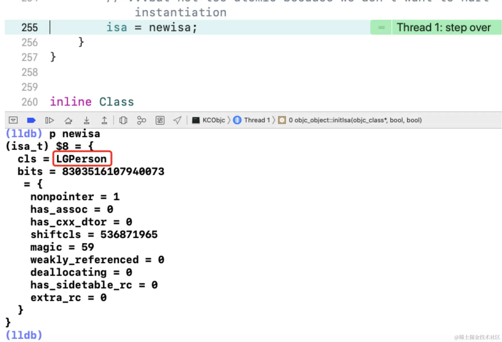Select objc_object::initIsa stack frame
This screenshot has width=502, height=342.
coord(350,120)
